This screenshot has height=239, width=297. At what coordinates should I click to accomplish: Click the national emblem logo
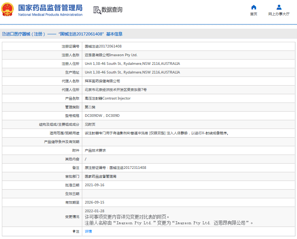(x=8, y=10)
